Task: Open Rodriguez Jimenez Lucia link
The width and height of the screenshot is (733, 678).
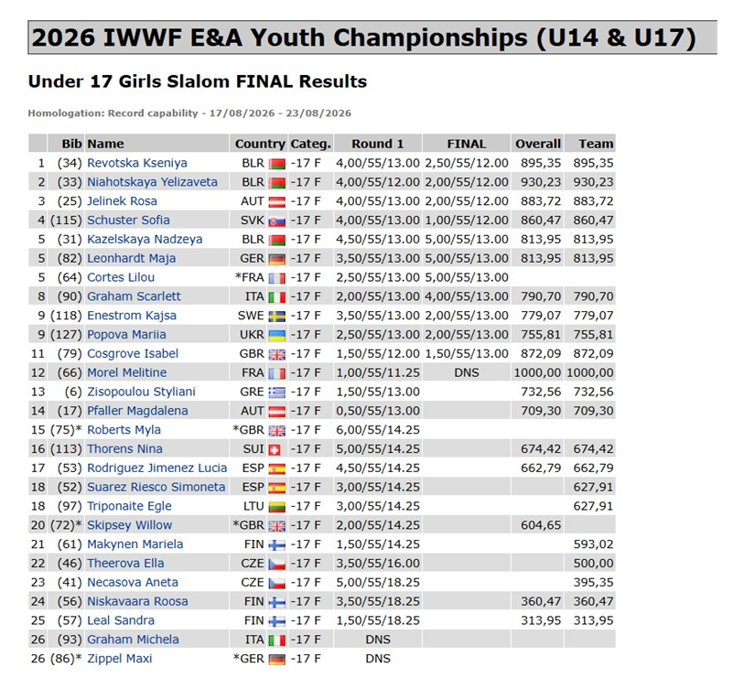Action: [157, 468]
